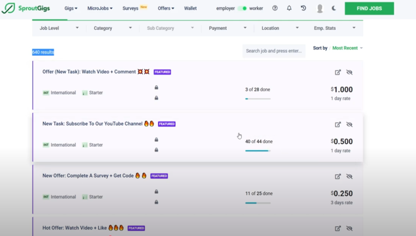The width and height of the screenshot is (416, 236).
Task: Go to the Wallet page
Action: 190,8
